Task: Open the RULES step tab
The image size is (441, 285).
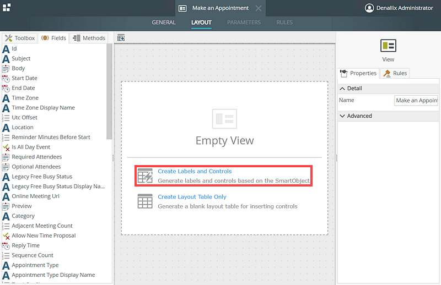Action: tap(284, 23)
